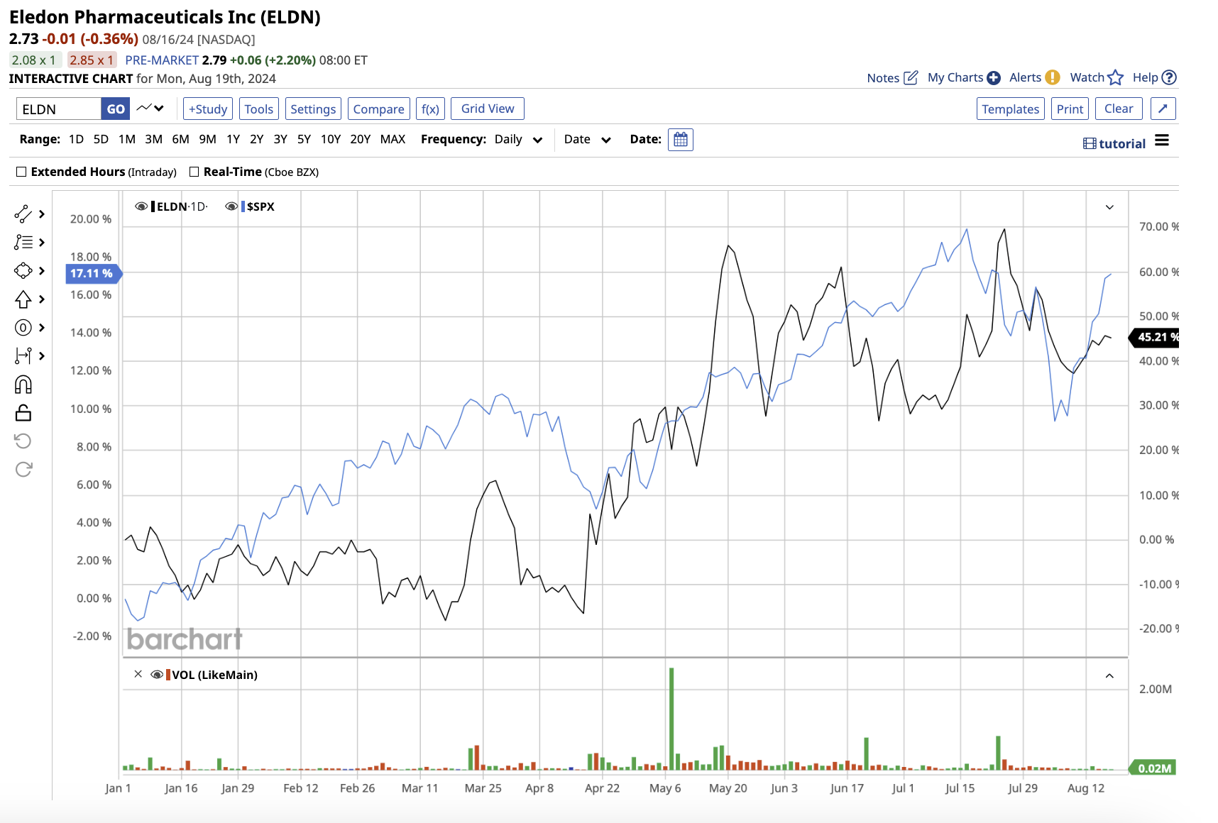Click the 17.11 % SPX price marker
The width and height of the screenshot is (1218, 823).
[x=94, y=273]
